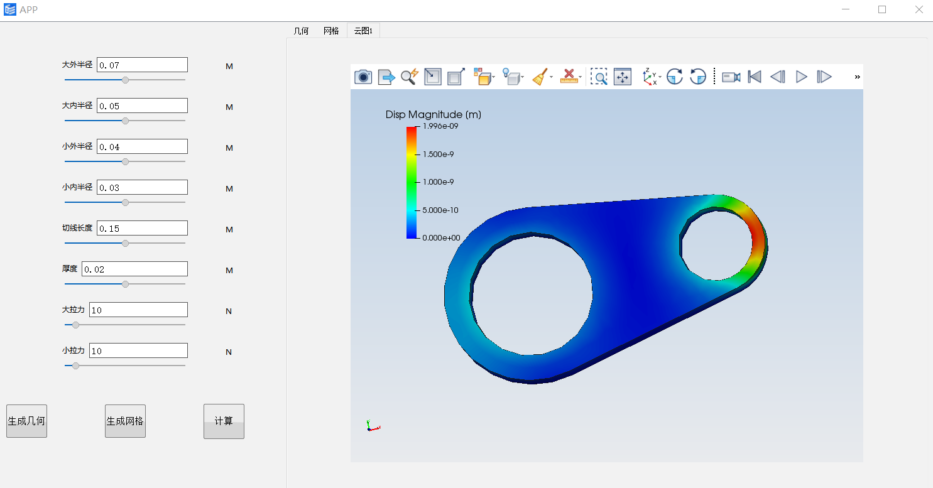Click the broom clean icon
The height and width of the screenshot is (488, 933).
540,77
